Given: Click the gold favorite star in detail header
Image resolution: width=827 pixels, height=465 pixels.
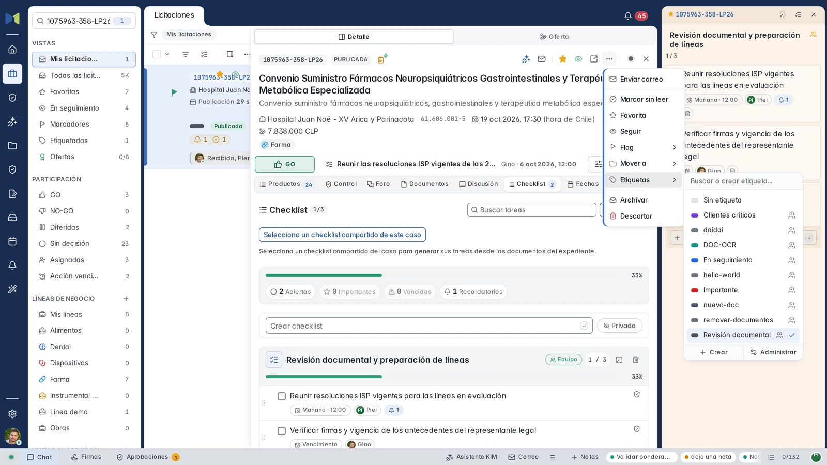Looking at the screenshot, I should coord(563,59).
